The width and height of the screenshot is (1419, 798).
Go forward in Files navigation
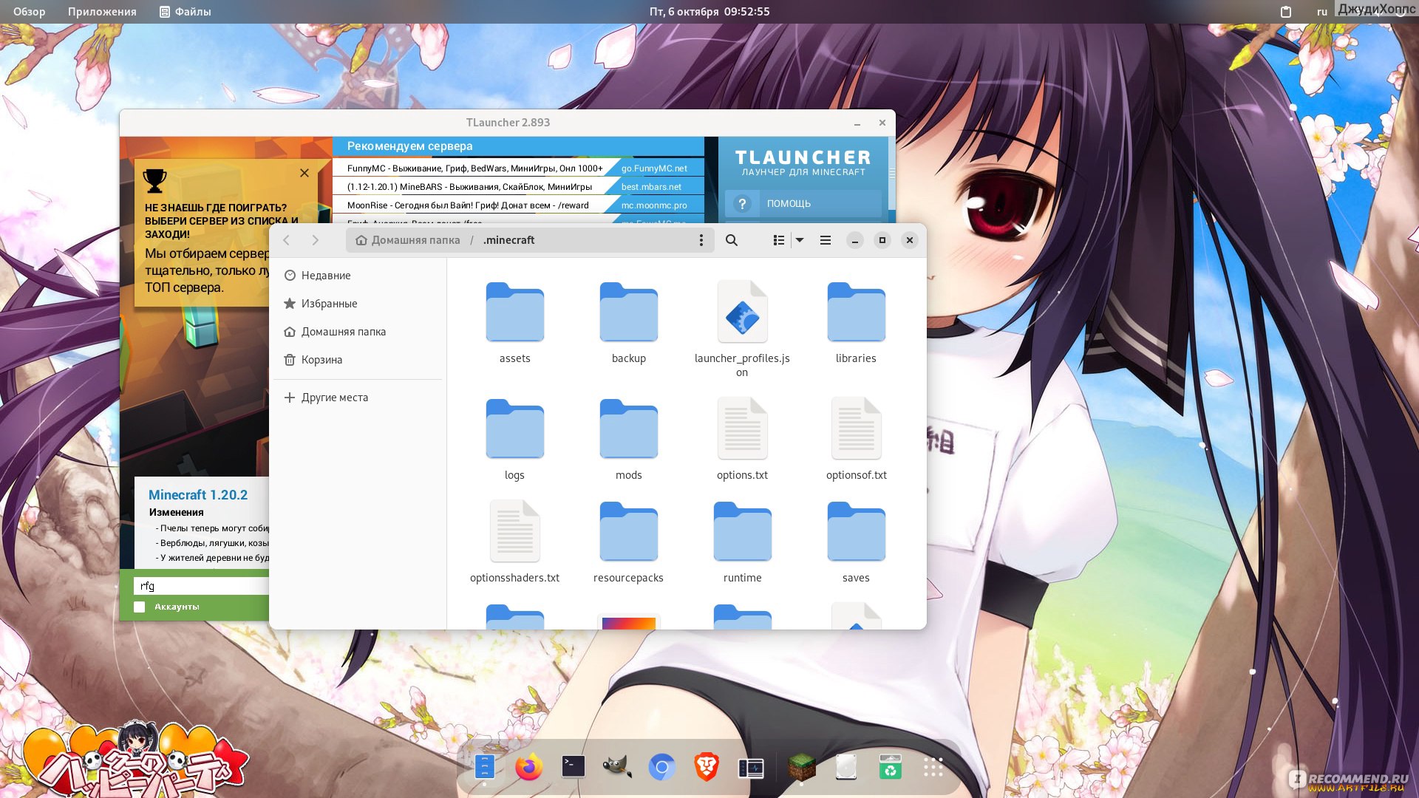316,240
